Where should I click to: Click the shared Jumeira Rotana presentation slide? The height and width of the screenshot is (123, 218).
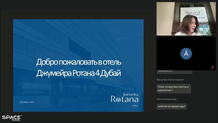click(x=78, y=65)
